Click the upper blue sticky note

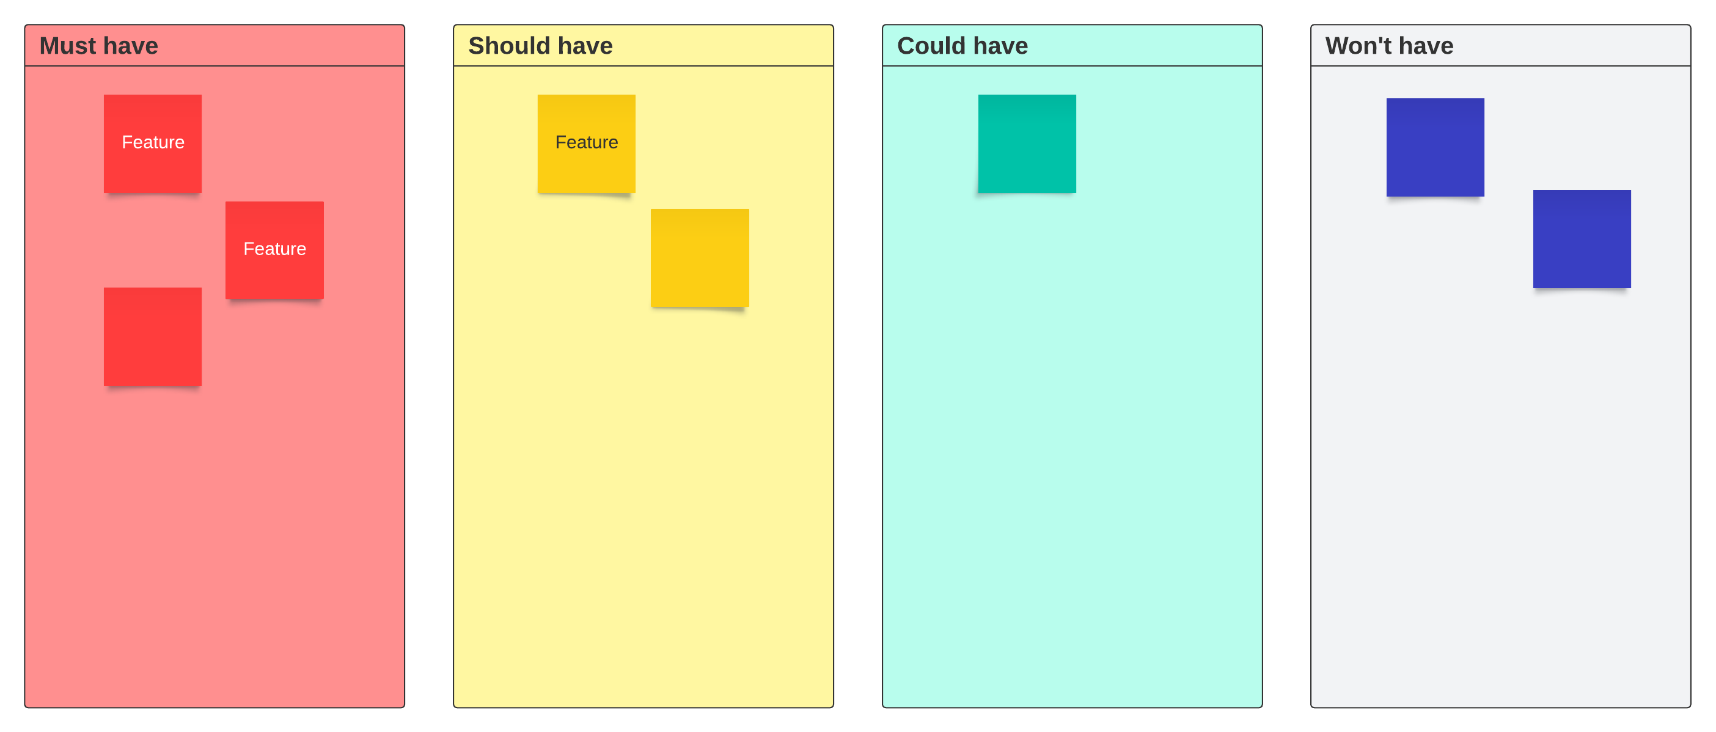tap(1435, 147)
